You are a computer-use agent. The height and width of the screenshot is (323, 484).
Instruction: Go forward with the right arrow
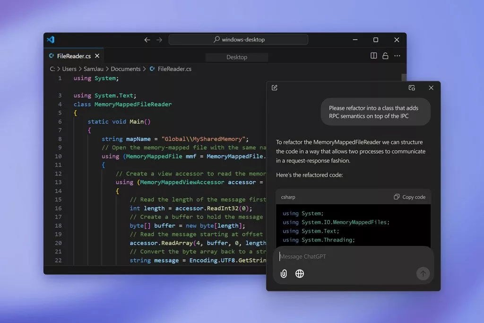tap(159, 40)
